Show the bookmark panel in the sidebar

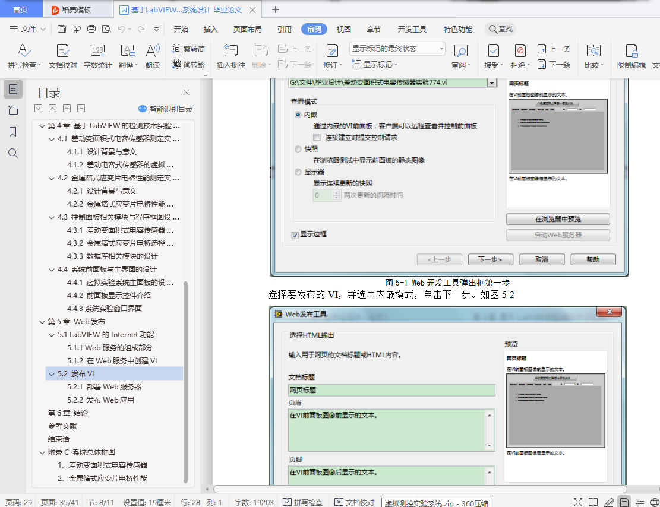pyautogui.click(x=13, y=132)
